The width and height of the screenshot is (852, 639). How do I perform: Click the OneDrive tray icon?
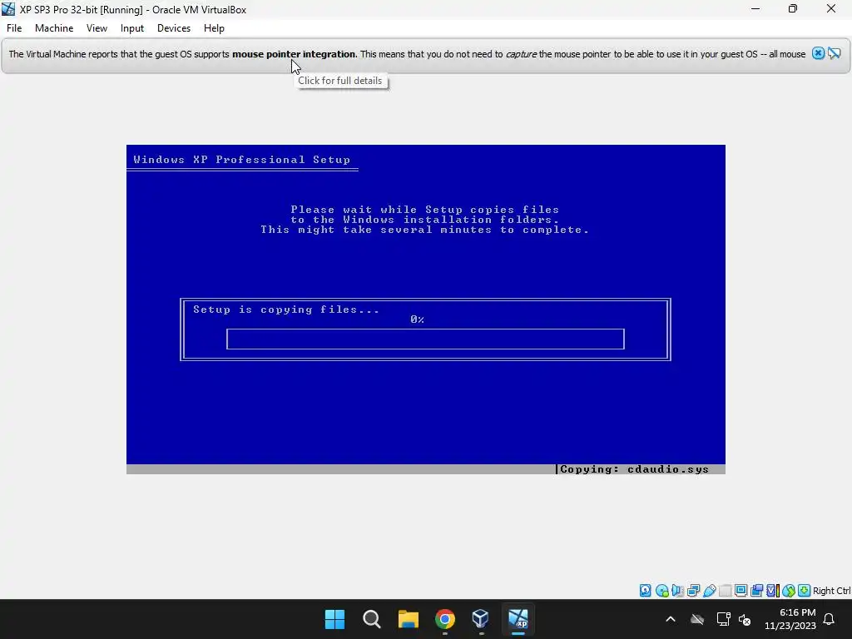tap(697, 619)
